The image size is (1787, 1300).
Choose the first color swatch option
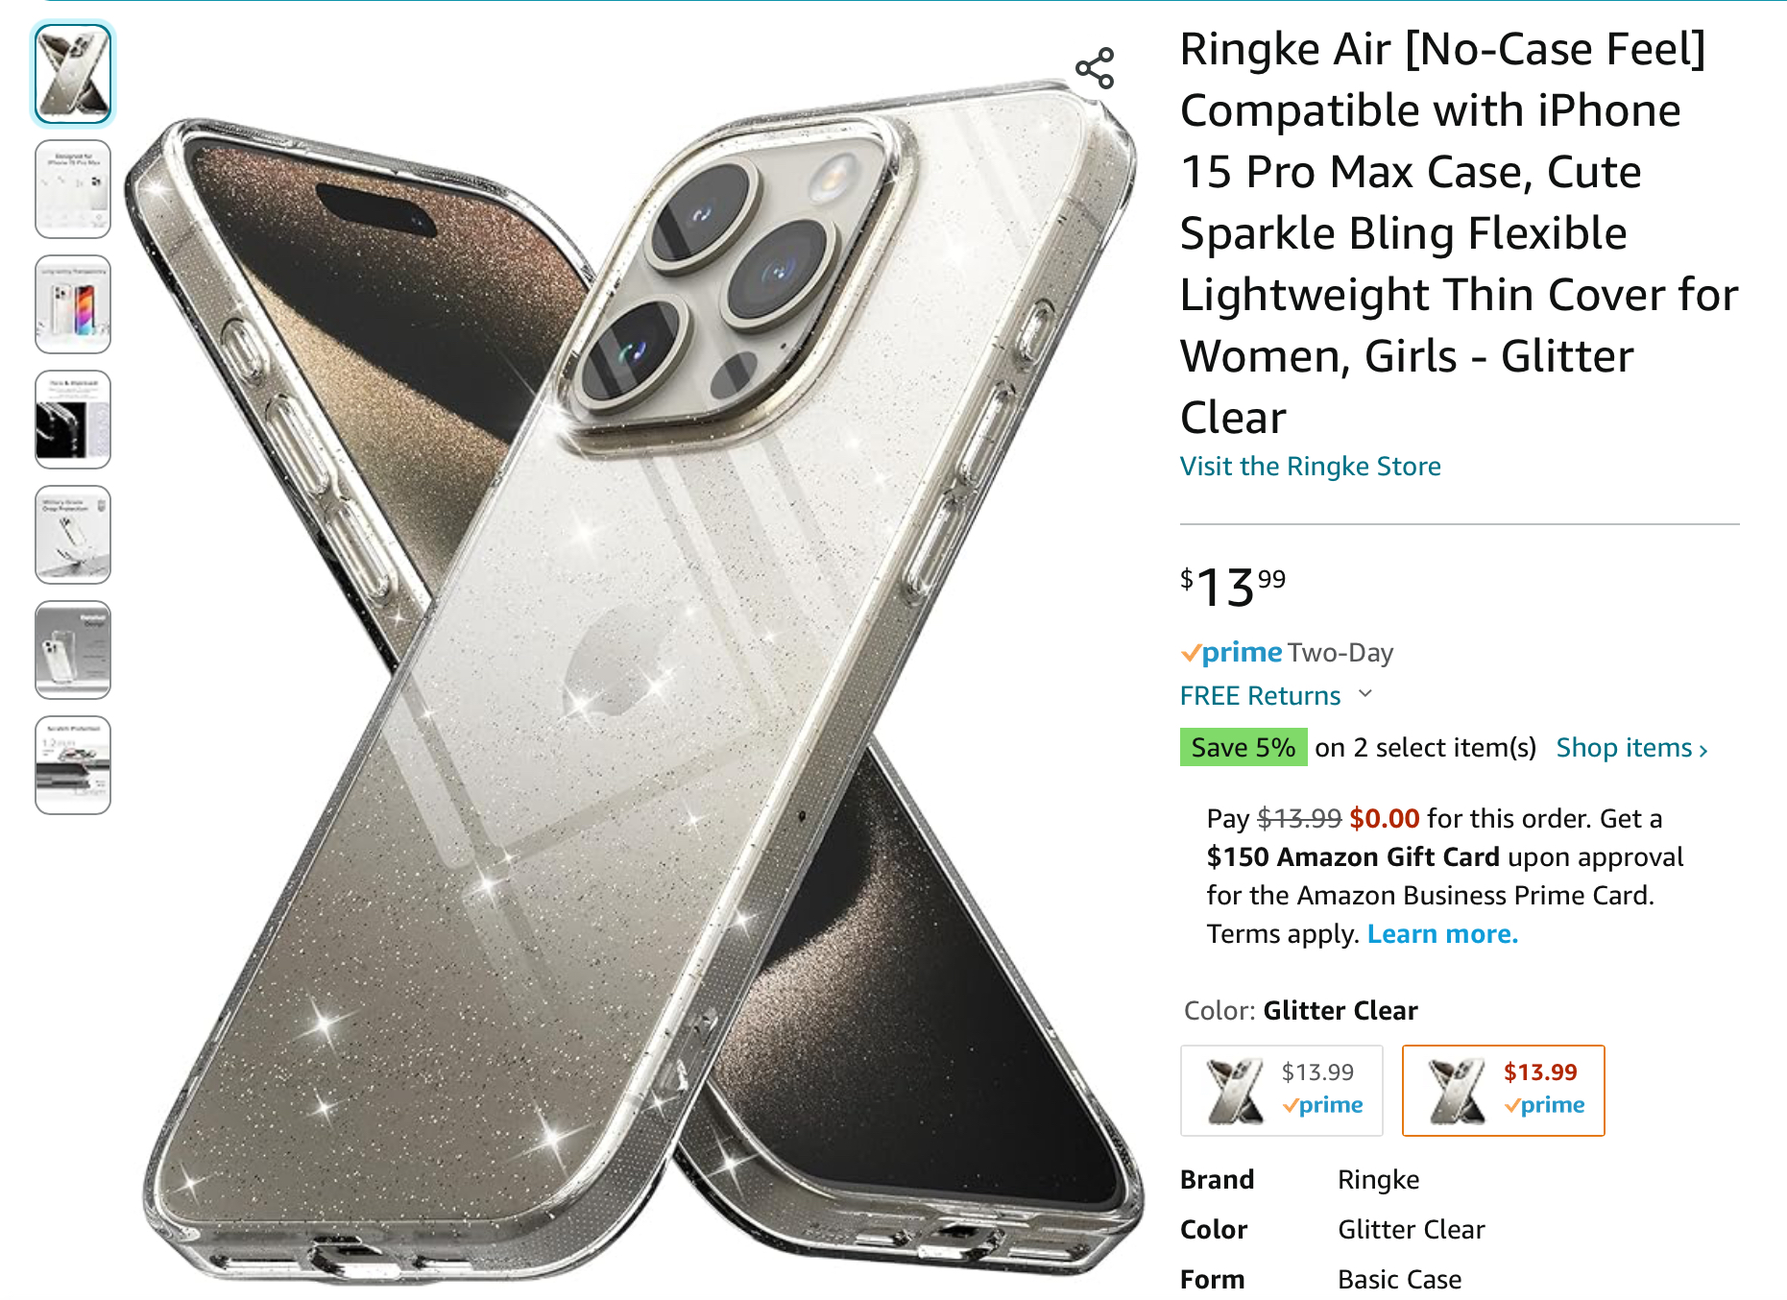[x=1281, y=1091]
